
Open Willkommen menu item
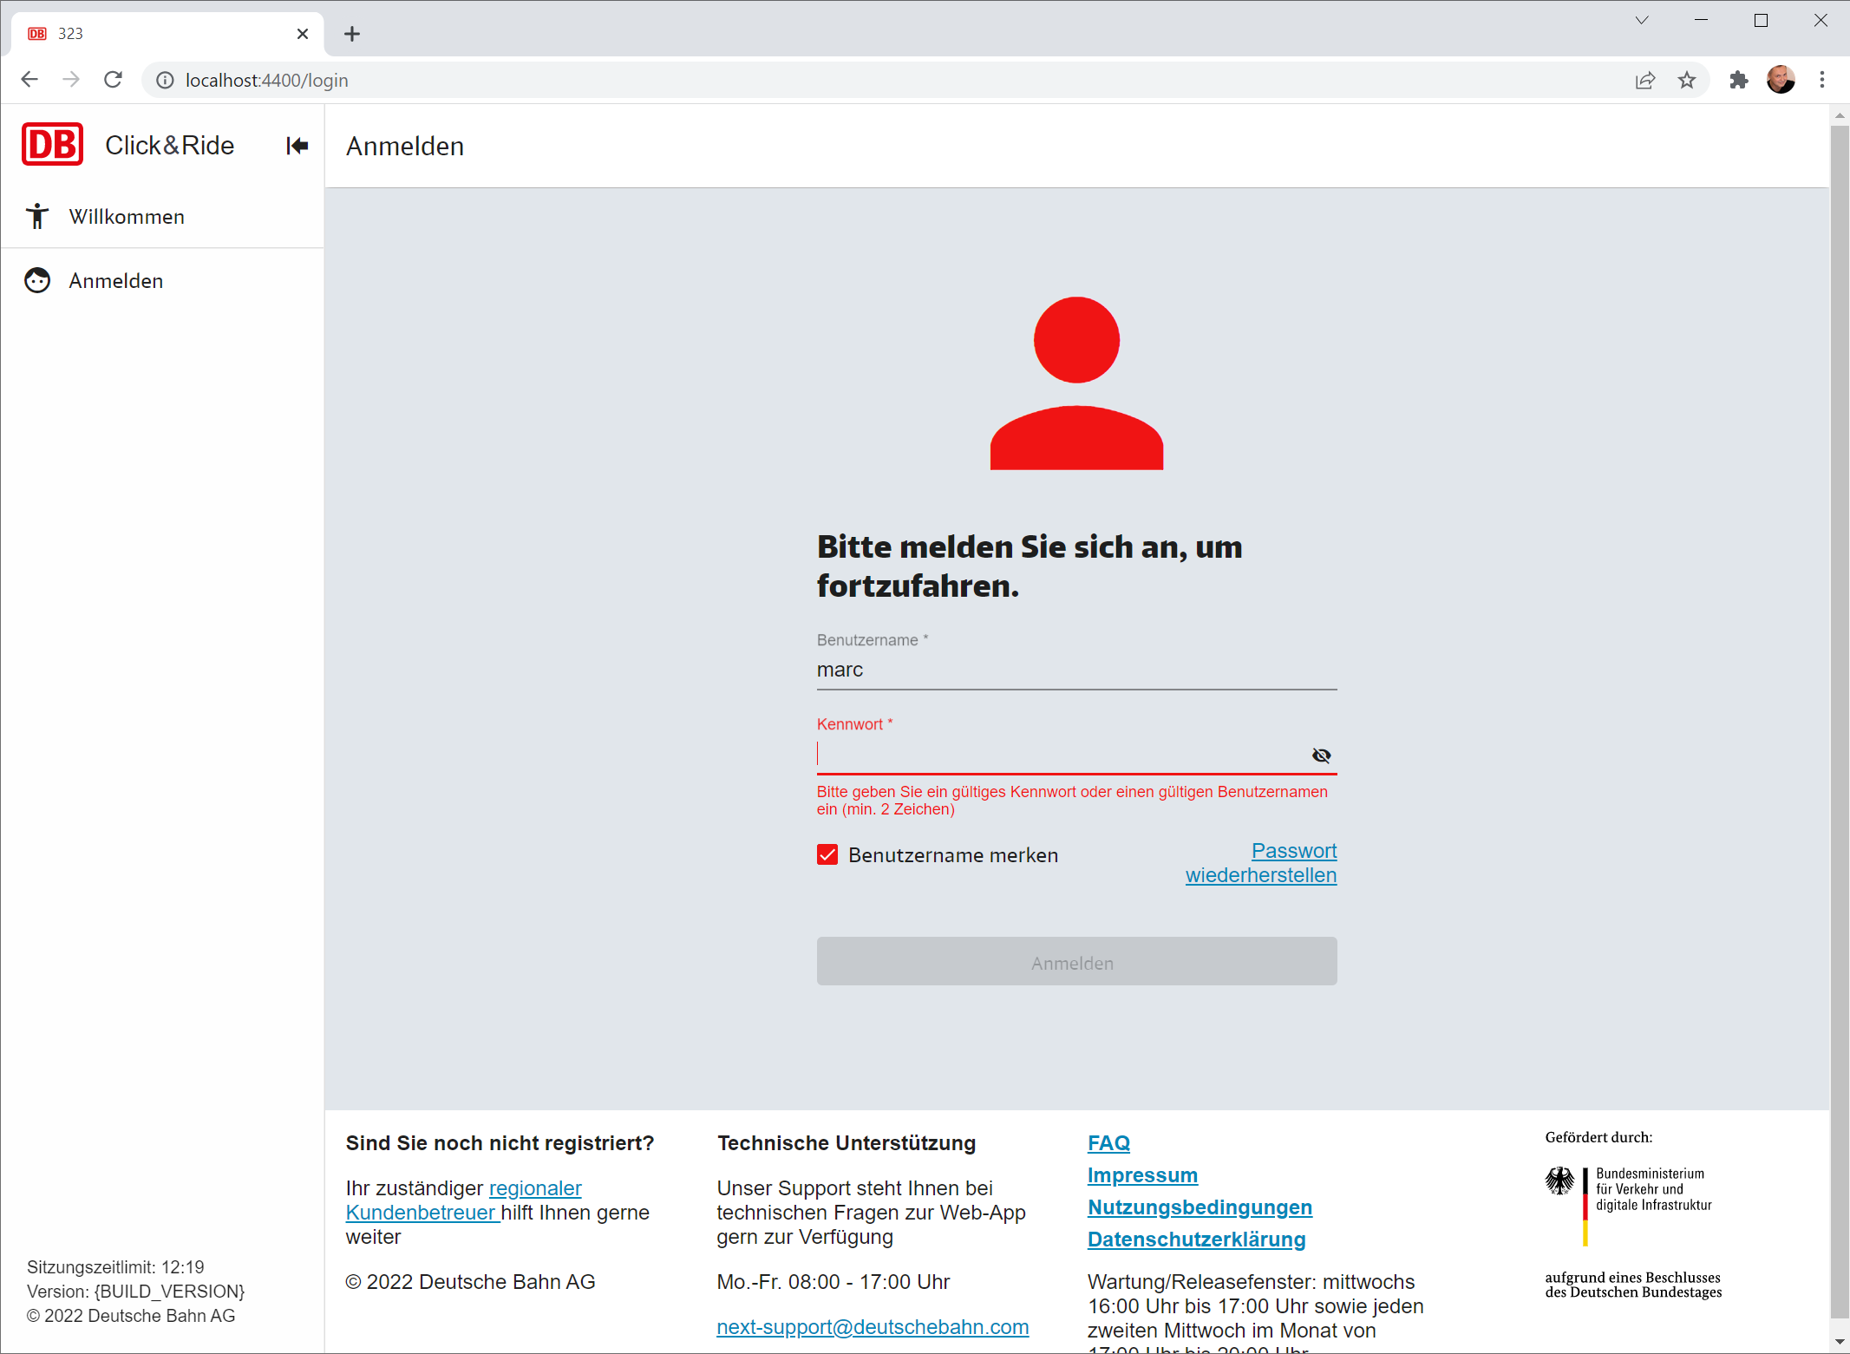(127, 216)
